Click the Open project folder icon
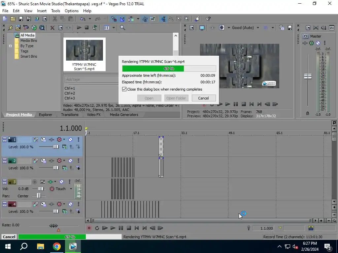Image resolution: width=338 pixels, height=253 pixels. 13,19
